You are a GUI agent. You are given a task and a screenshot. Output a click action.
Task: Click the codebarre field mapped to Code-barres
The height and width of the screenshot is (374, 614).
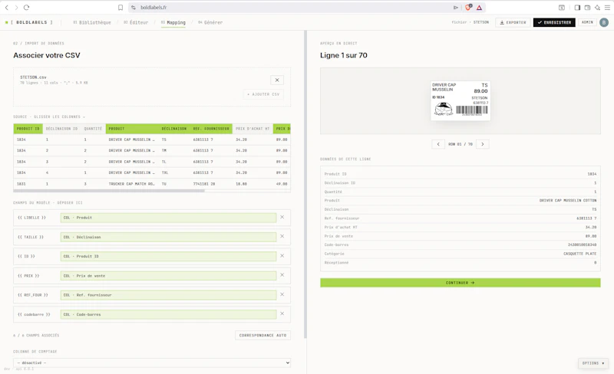point(168,314)
